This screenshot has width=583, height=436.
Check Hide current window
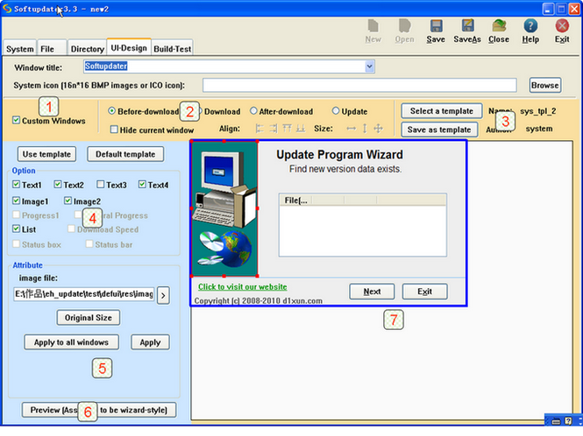114,130
